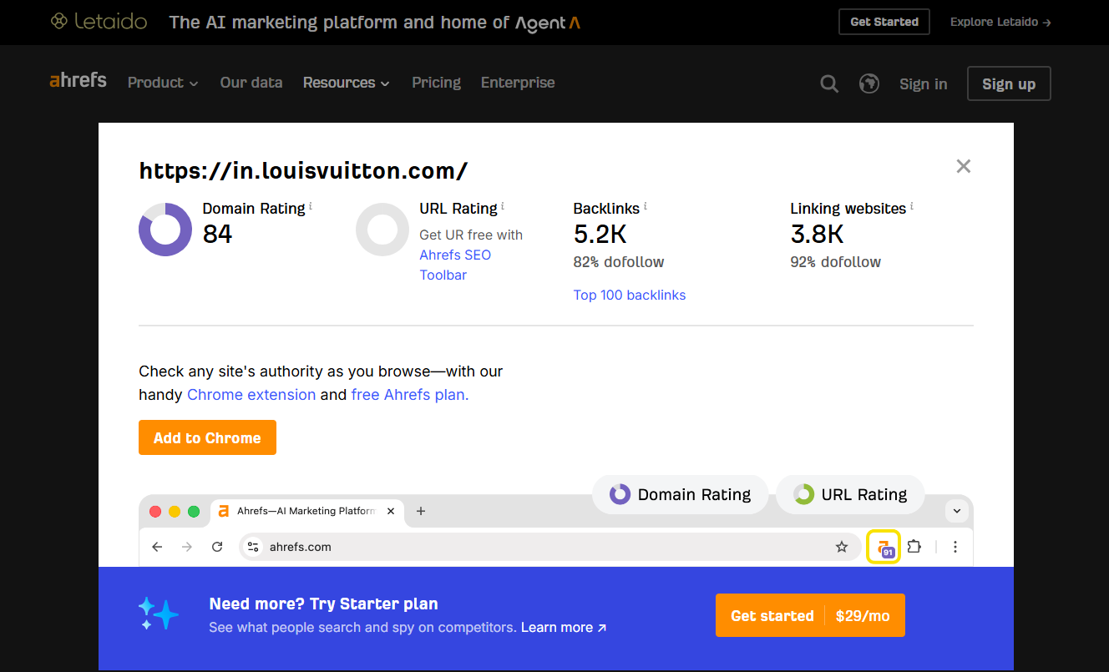Click Explore Letaido link
The image size is (1109, 672).
[1000, 22]
